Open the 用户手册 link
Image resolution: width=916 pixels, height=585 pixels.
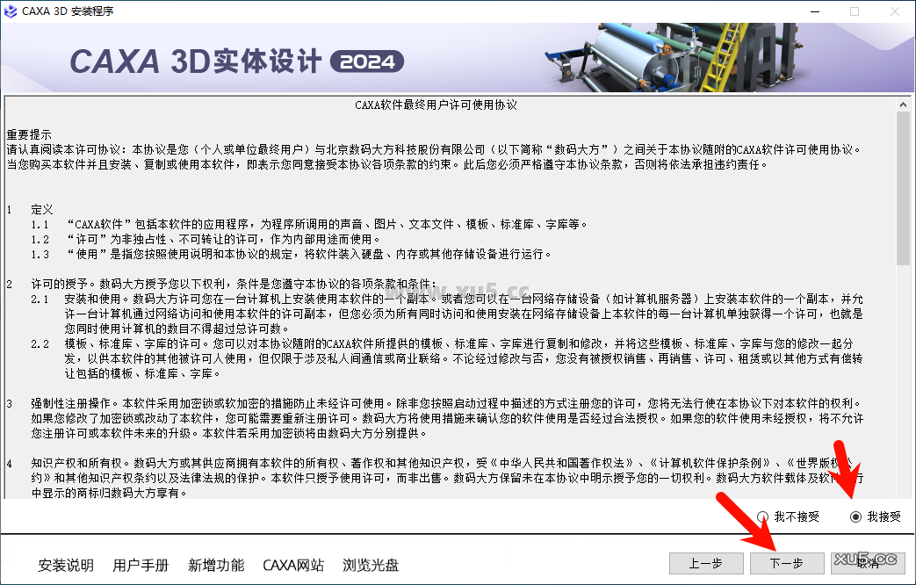click(141, 567)
